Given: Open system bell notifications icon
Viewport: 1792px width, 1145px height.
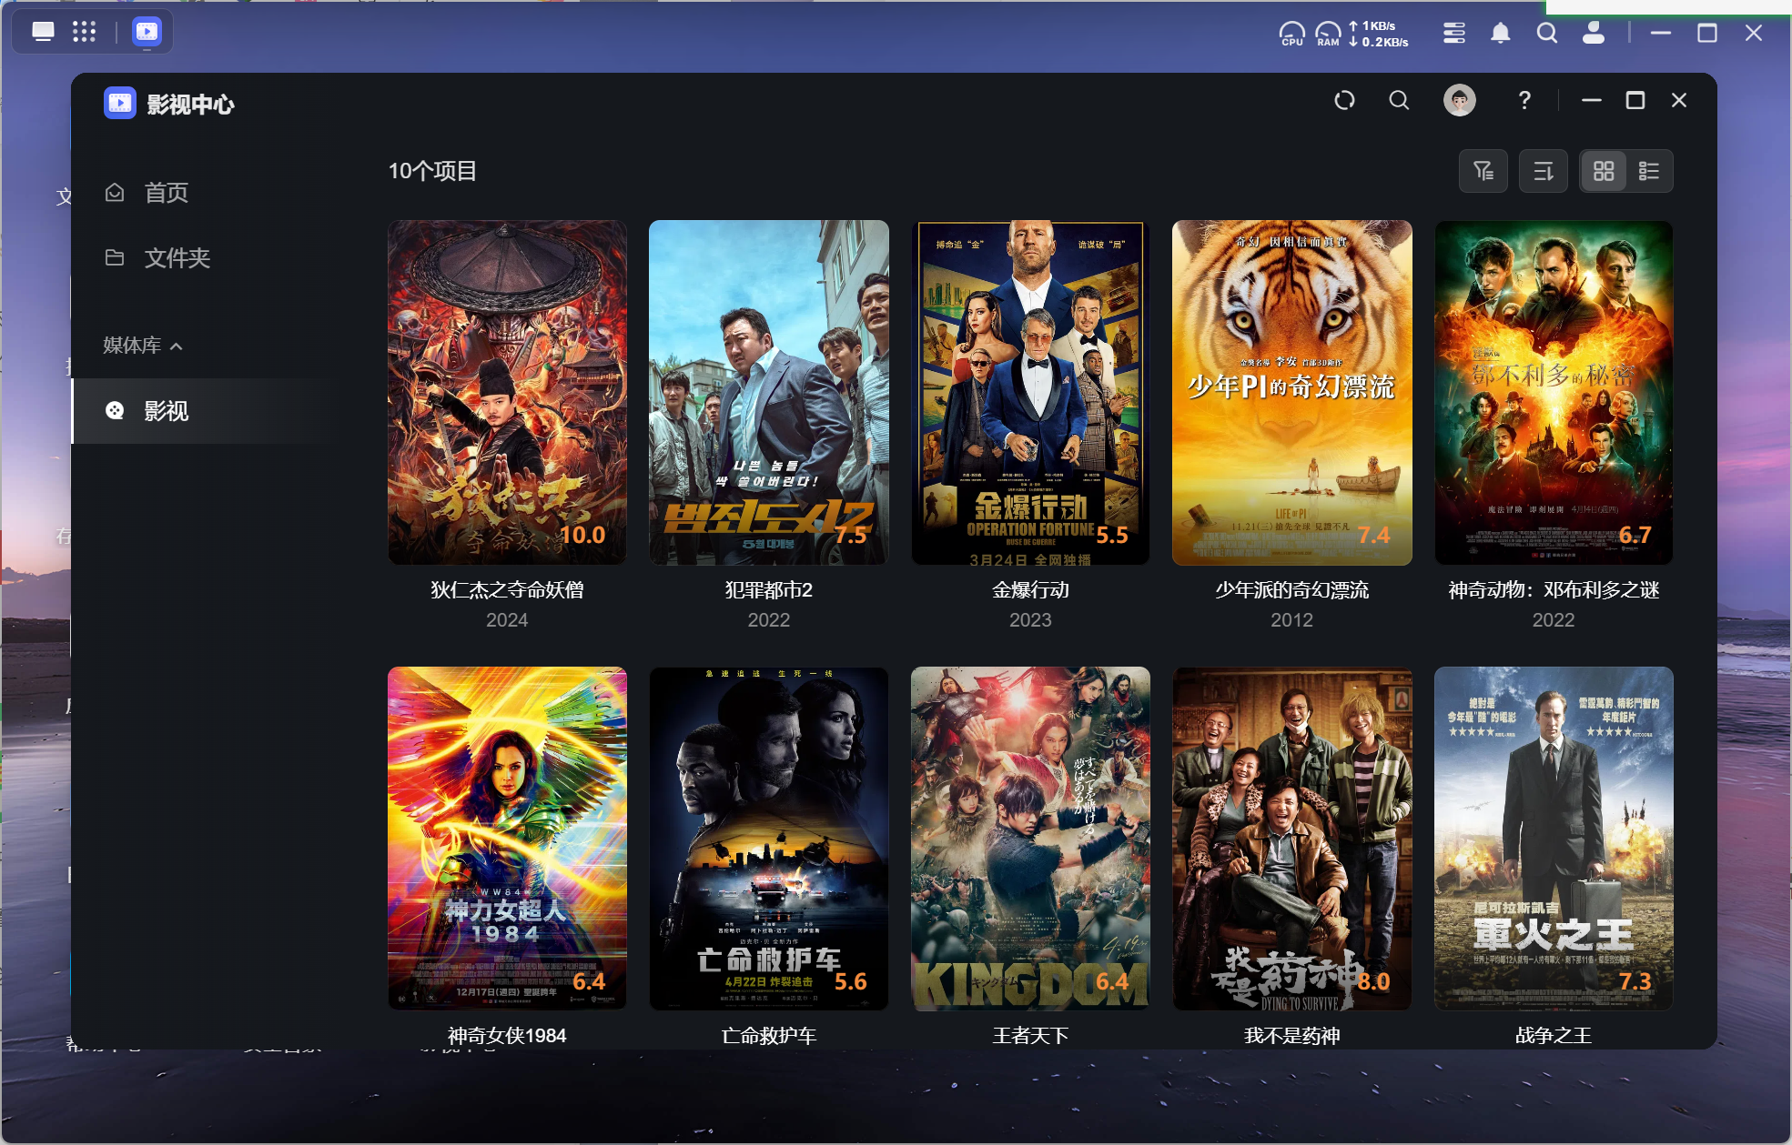Looking at the screenshot, I should pos(1500,34).
